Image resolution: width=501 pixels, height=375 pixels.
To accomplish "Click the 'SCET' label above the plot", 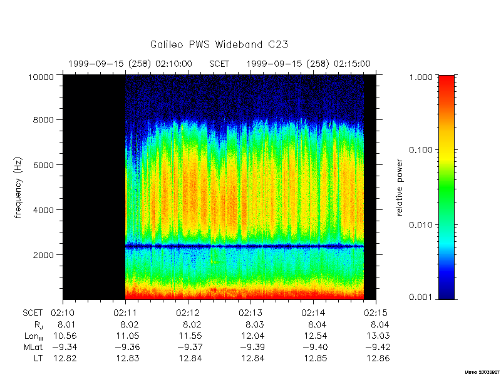I will tap(219, 64).
